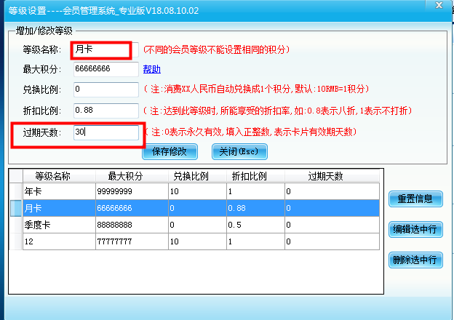454x320 pixels.
Task: Click the 兑换比例 input field
Action: point(105,89)
